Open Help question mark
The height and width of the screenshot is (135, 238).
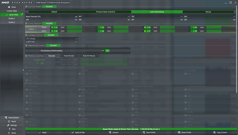coord(9,129)
